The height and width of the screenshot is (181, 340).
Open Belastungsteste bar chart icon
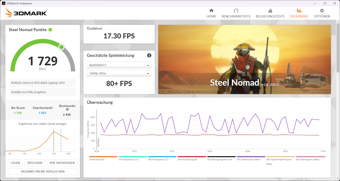click(270, 11)
